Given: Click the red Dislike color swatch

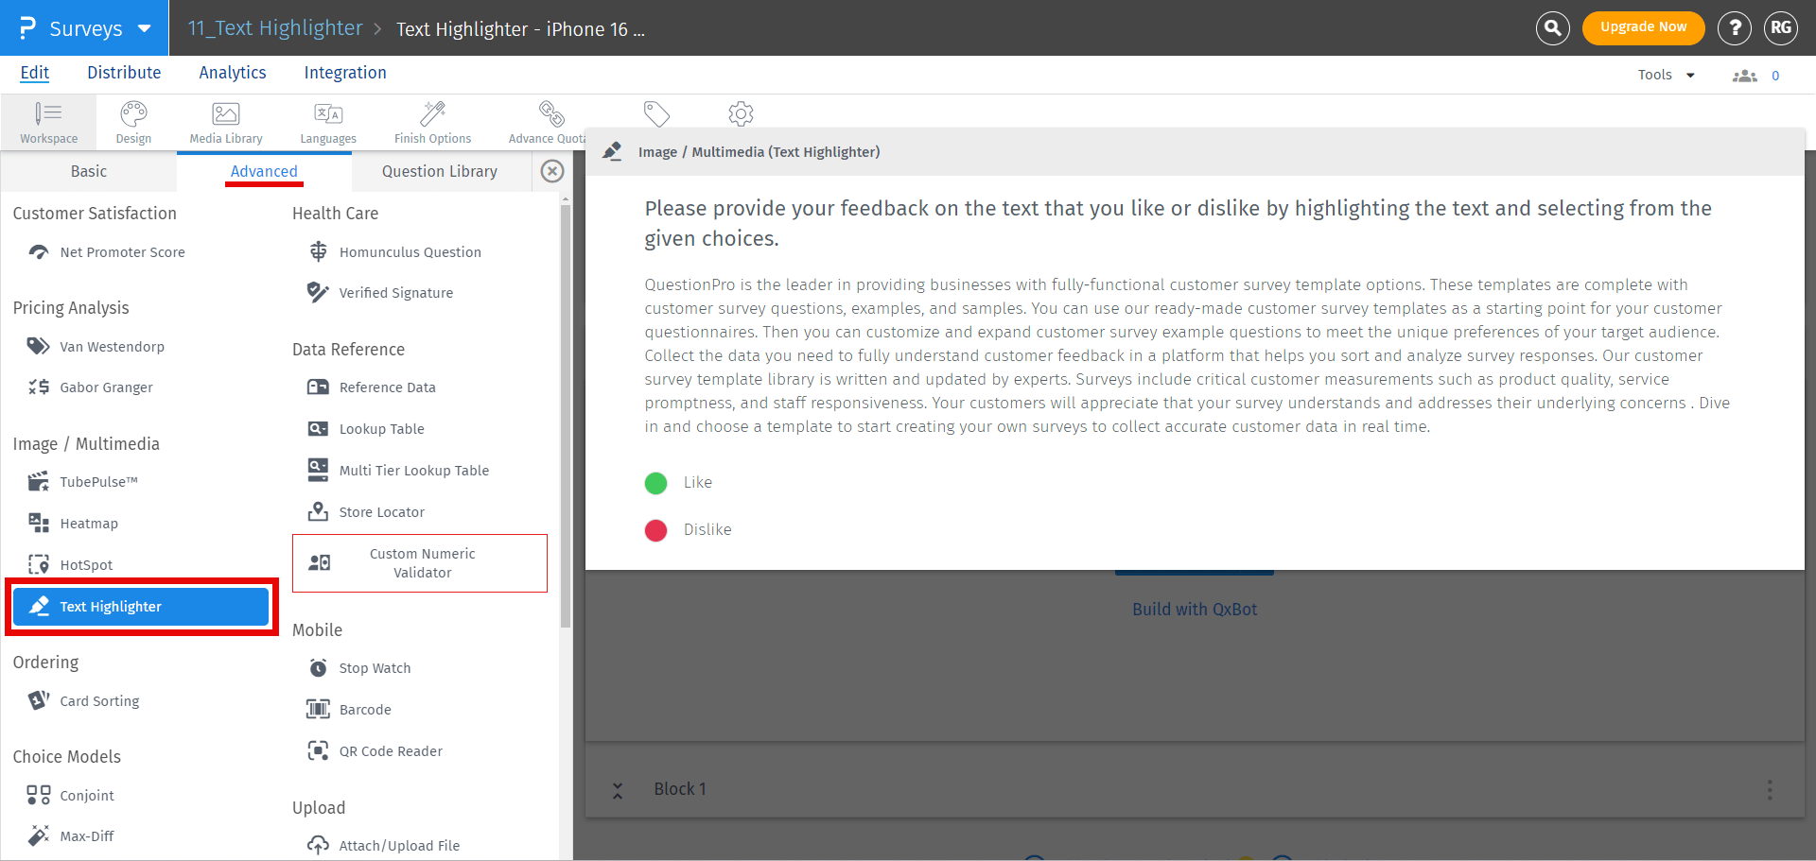Looking at the screenshot, I should (x=655, y=530).
